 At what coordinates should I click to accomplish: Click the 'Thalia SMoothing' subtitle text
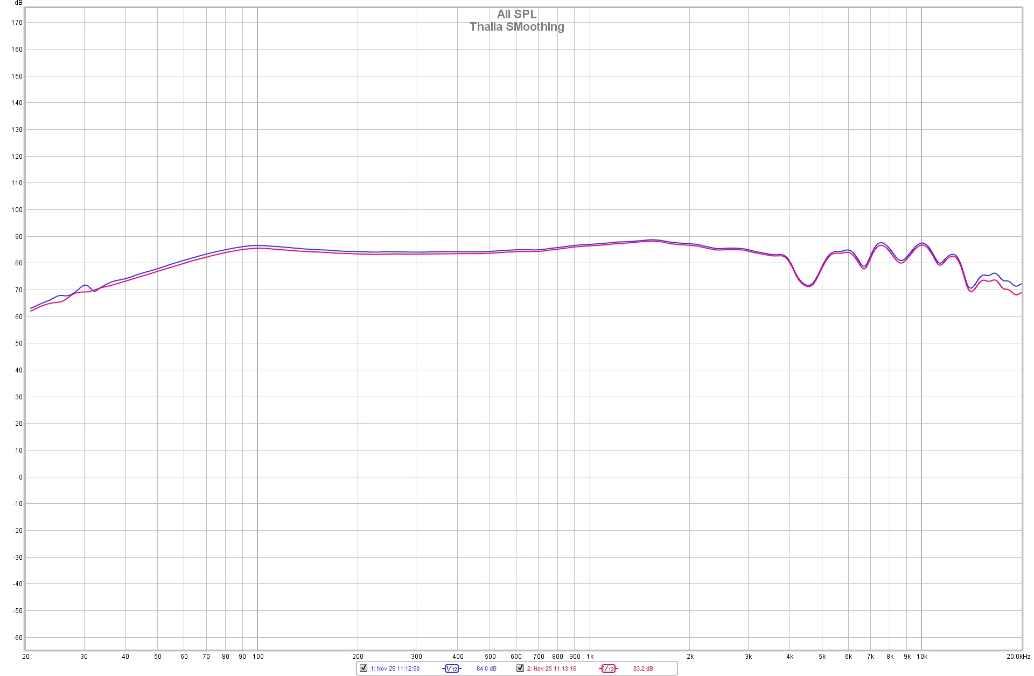(x=516, y=27)
